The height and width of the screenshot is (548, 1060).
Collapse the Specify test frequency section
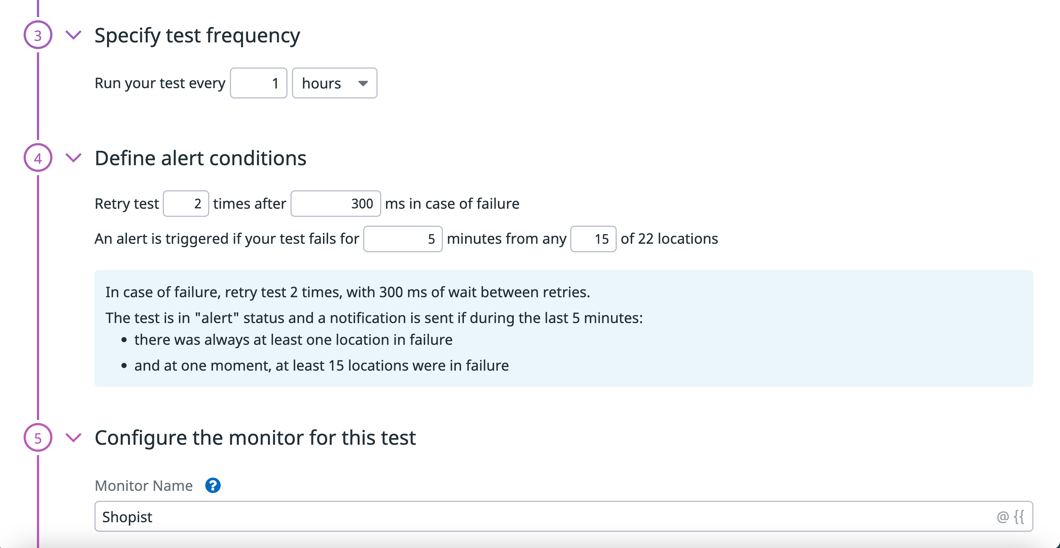[x=73, y=36]
